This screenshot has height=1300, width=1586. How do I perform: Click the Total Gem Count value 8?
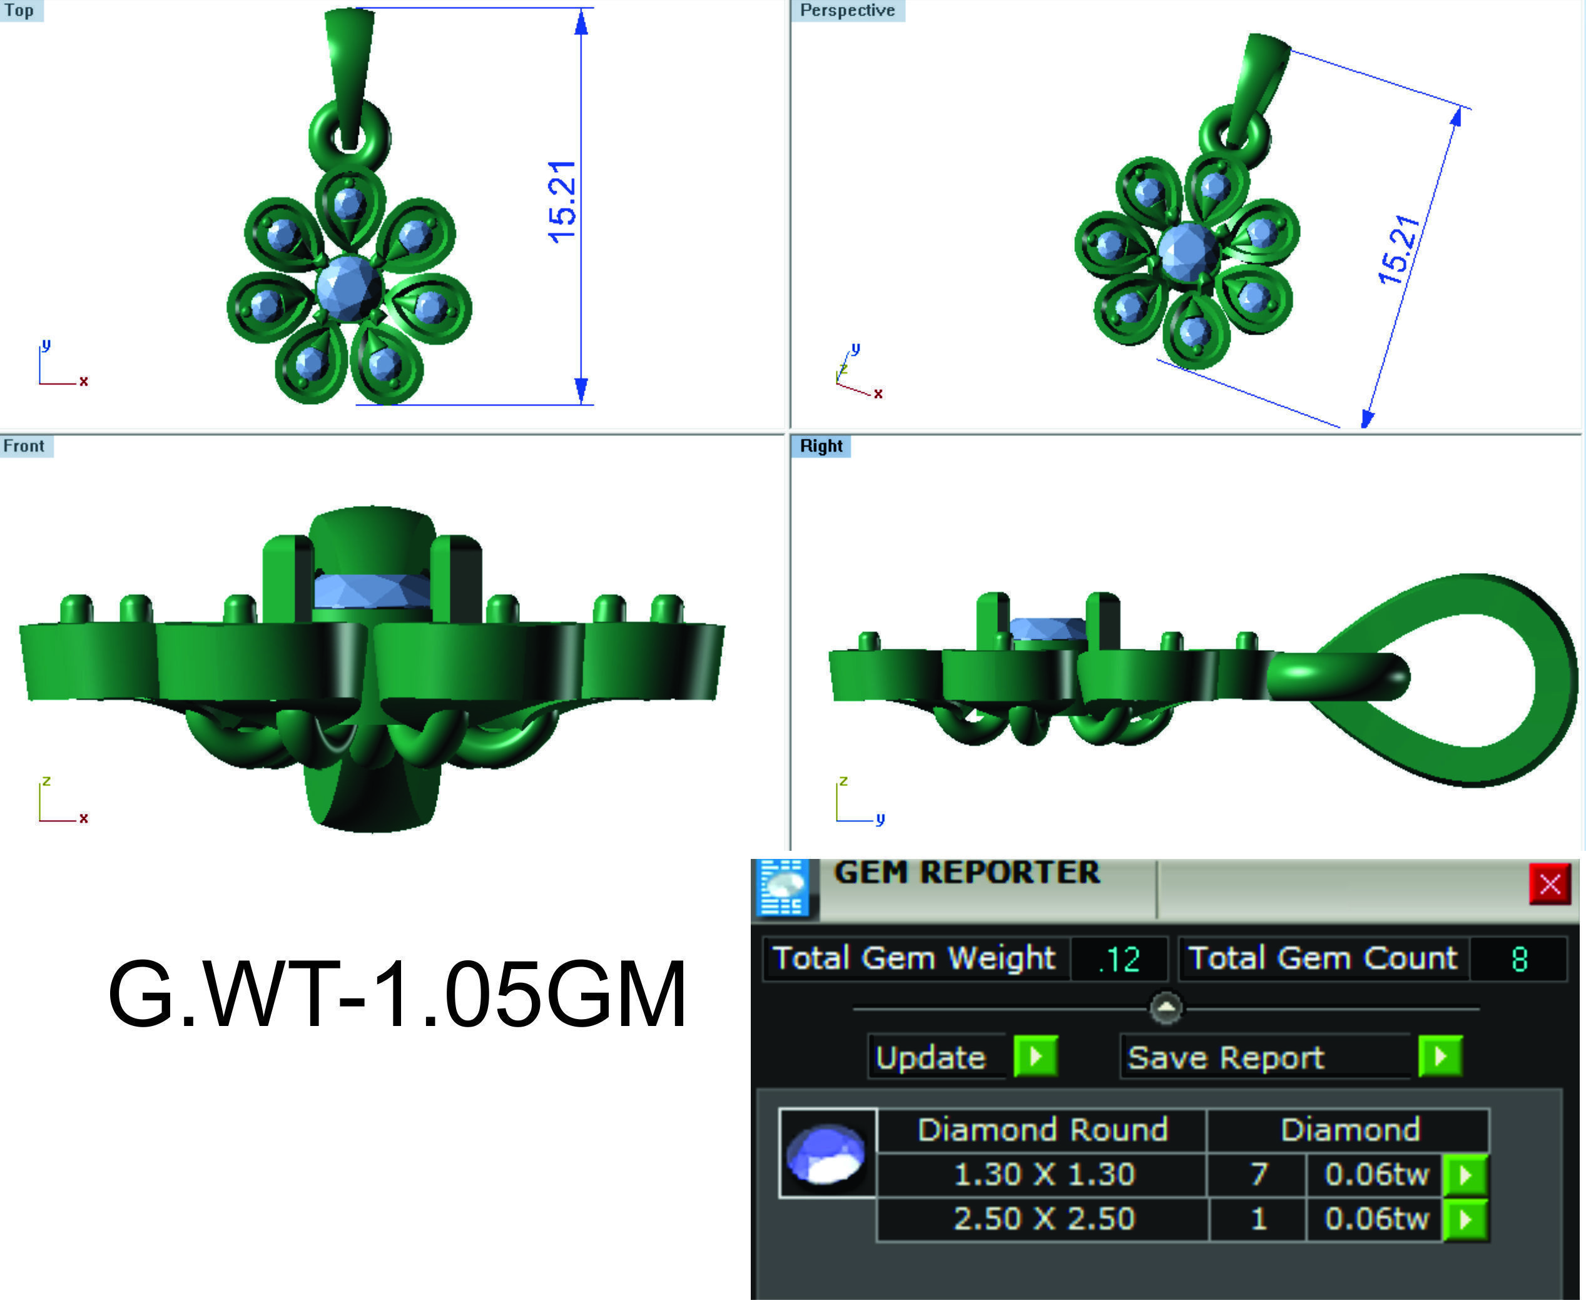tap(1518, 959)
